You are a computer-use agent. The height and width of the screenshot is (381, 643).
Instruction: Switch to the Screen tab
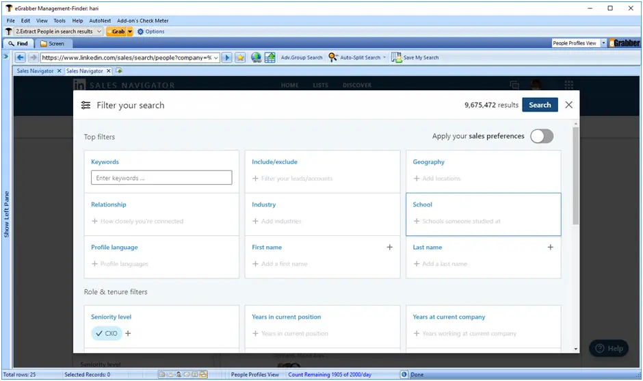[x=53, y=44]
